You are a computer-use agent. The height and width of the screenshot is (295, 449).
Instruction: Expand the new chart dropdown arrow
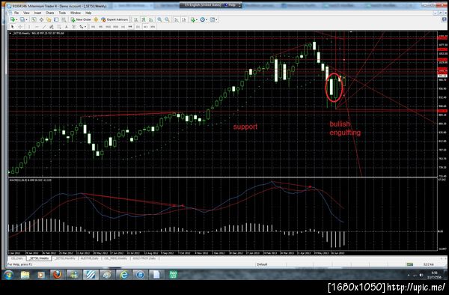click(x=17, y=19)
